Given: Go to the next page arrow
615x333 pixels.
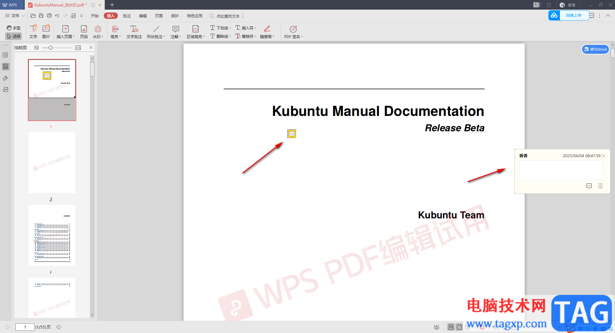Looking at the screenshot, I should click(x=59, y=327).
